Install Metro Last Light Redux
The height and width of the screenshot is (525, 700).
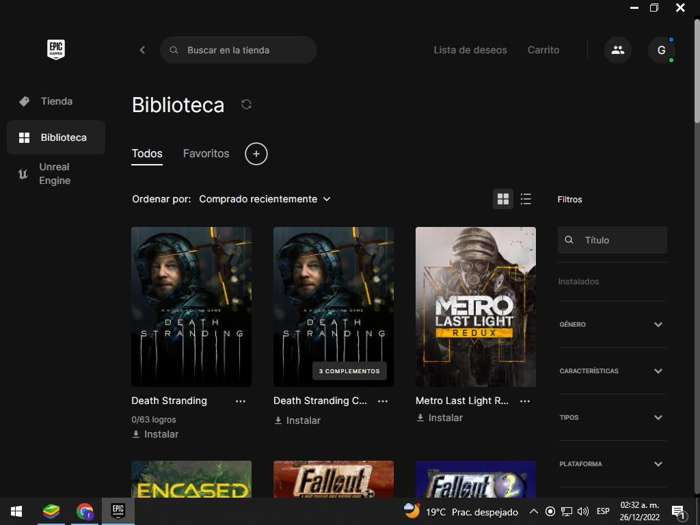tap(440, 418)
